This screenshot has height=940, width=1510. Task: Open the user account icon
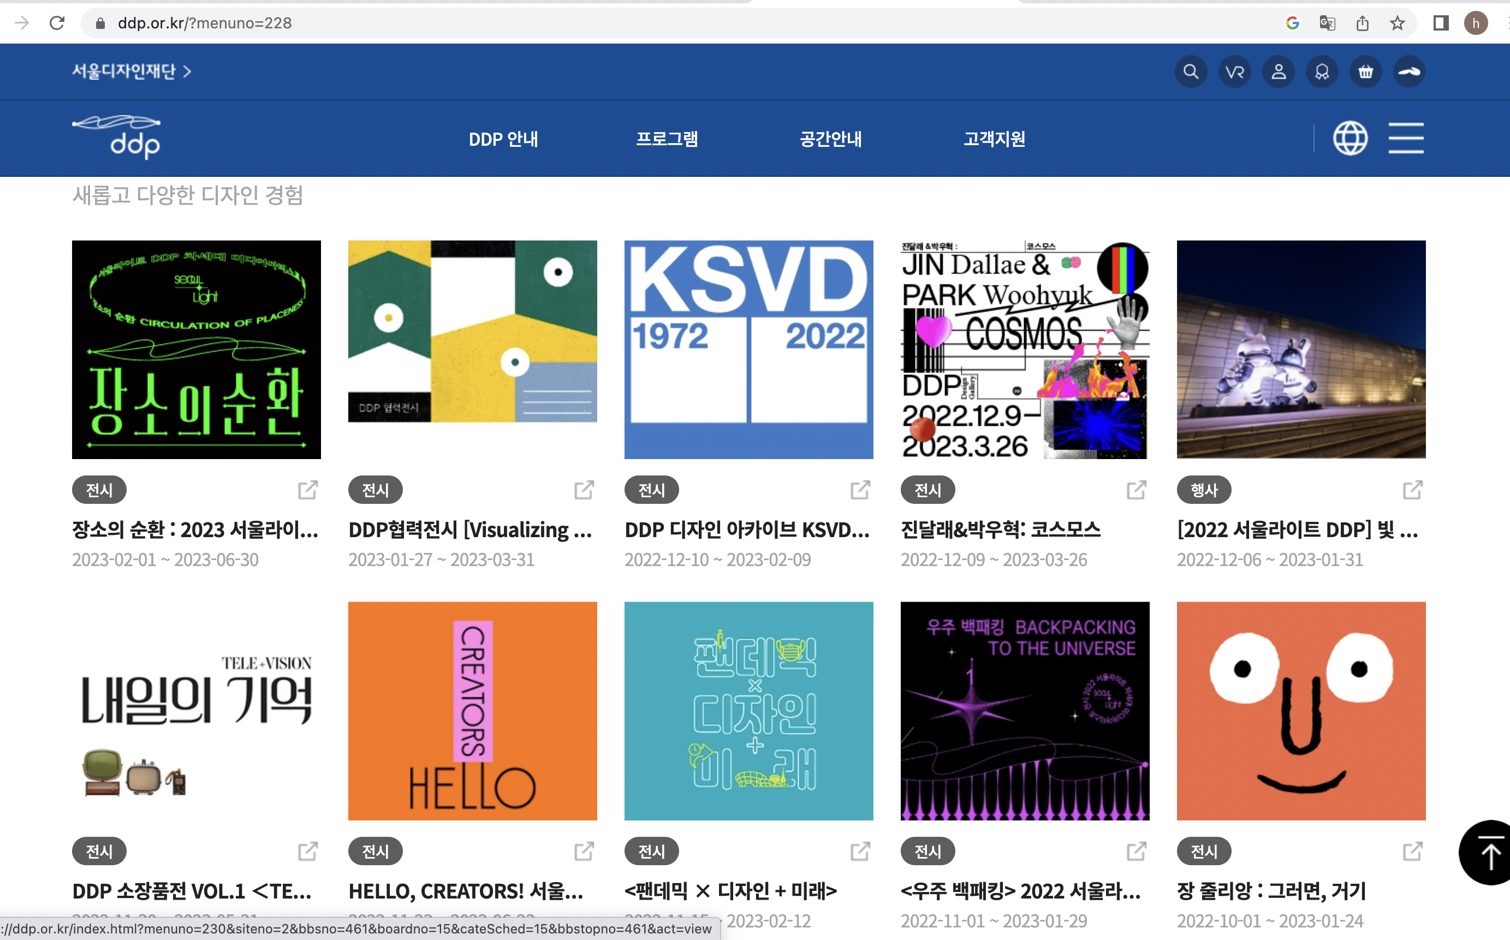tap(1278, 72)
